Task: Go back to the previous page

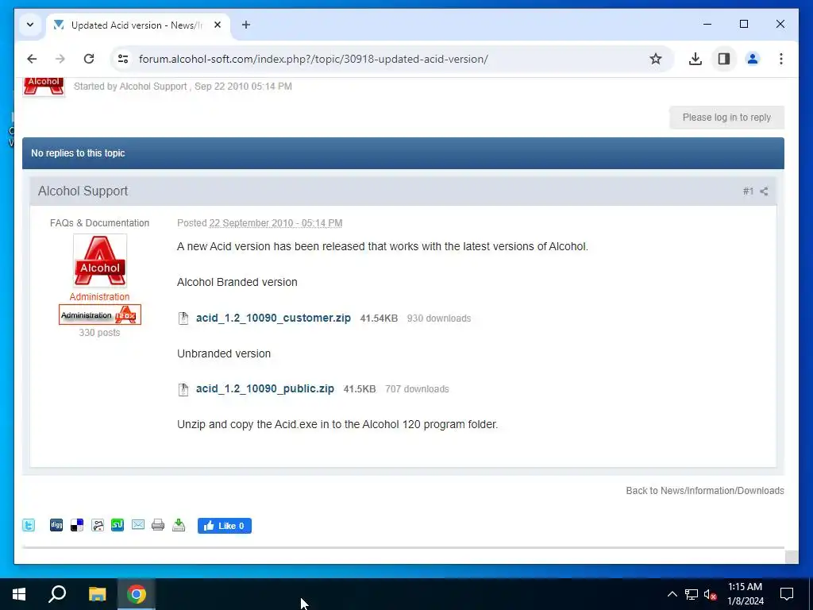Action: coord(32,59)
